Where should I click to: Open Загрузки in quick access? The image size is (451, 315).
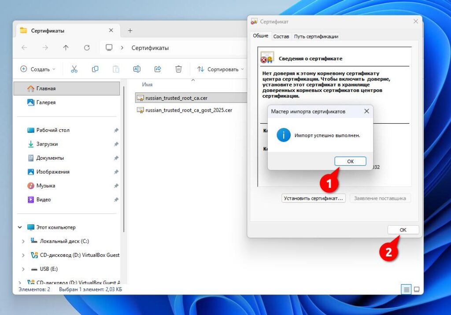67,144
